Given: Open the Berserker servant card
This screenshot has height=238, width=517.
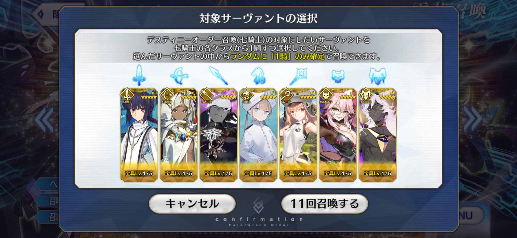Looking at the screenshot, I should tap(378, 135).
